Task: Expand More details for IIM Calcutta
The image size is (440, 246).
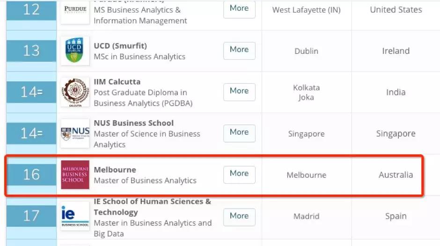Action: click(x=239, y=91)
